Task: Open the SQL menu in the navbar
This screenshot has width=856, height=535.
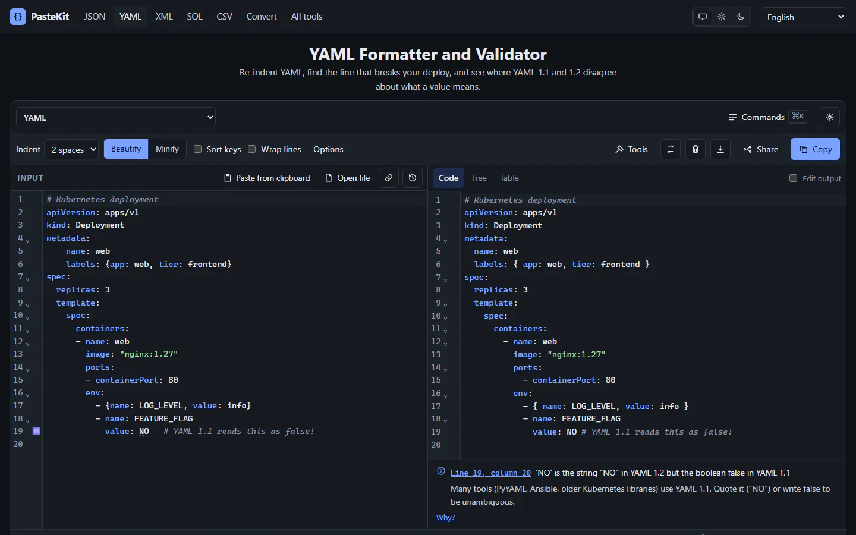Action: (x=194, y=17)
